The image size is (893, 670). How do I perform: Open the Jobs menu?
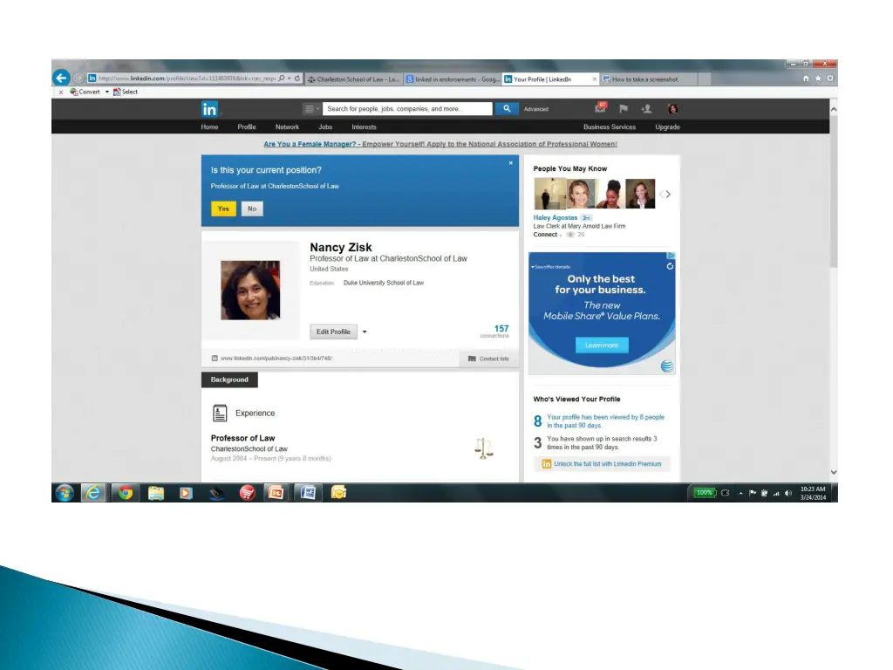[x=325, y=127]
